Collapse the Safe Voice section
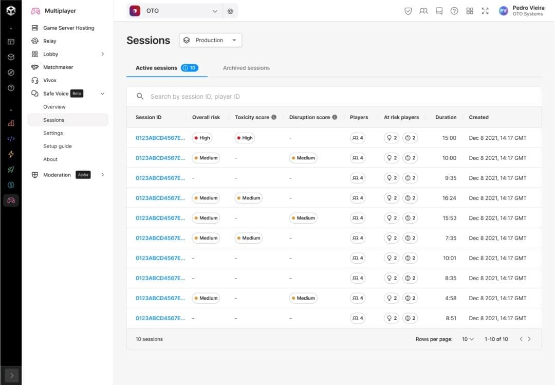The height and width of the screenshot is (385, 555). pos(103,94)
